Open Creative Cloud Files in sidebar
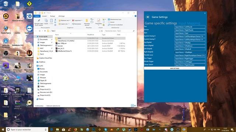 pyautogui.click(x=44, y=58)
